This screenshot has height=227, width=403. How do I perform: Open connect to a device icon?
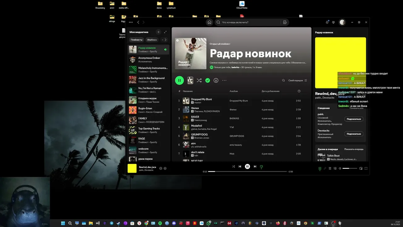pos(335,168)
